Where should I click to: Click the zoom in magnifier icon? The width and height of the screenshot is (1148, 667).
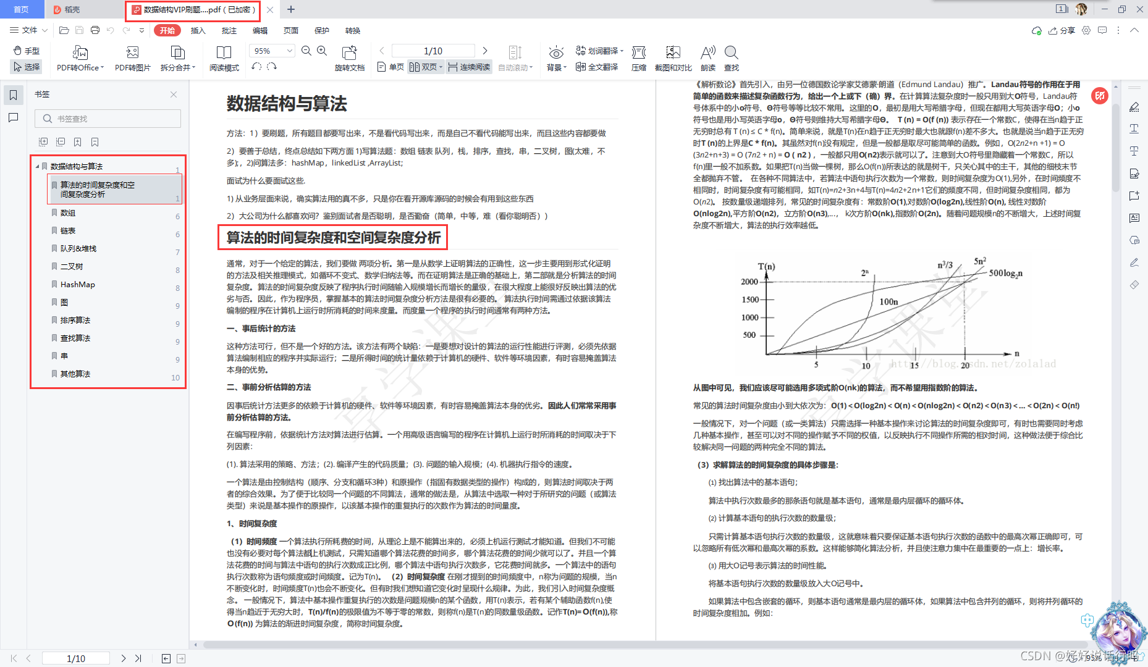tap(322, 51)
